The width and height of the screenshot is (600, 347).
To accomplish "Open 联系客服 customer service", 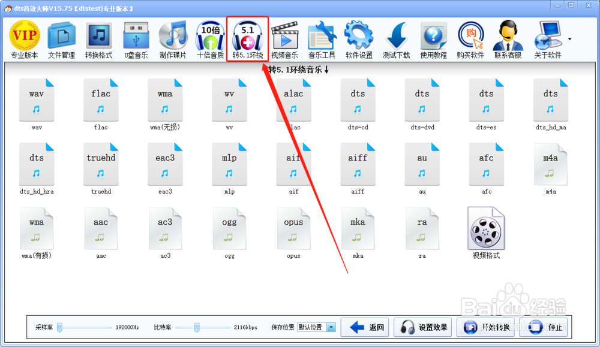I will tap(508, 40).
